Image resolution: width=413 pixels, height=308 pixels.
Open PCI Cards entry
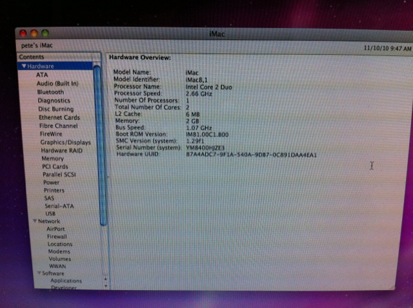[x=55, y=166]
